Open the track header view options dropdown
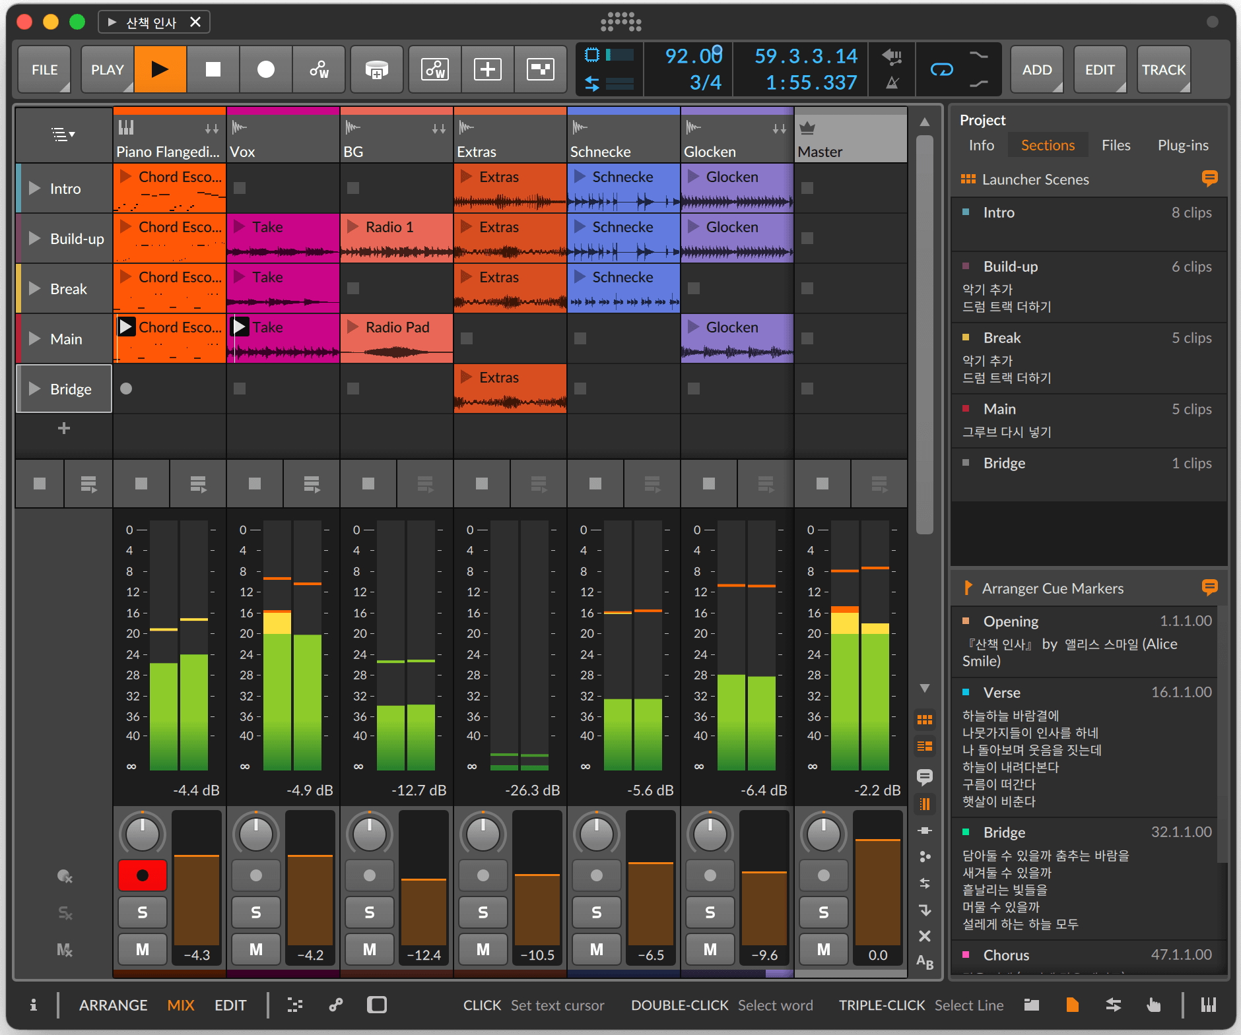1241x1035 pixels. (63, 135)
